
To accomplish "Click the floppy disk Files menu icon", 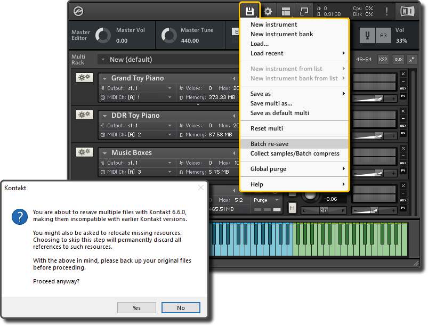I will 249,11.
